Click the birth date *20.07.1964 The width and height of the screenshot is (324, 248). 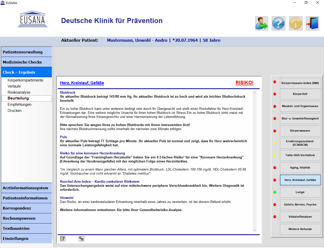click(x=185, y=40)
